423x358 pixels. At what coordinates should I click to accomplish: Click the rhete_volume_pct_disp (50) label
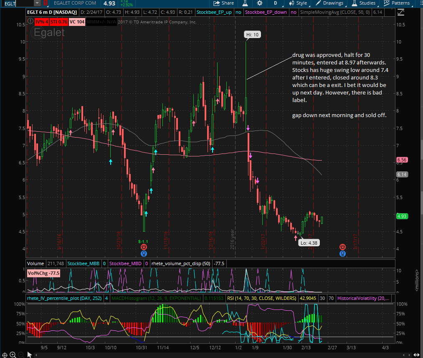point(181,263)
